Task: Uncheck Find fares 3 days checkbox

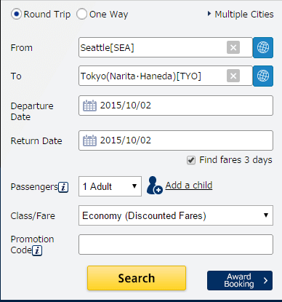Action: [191, 160]
